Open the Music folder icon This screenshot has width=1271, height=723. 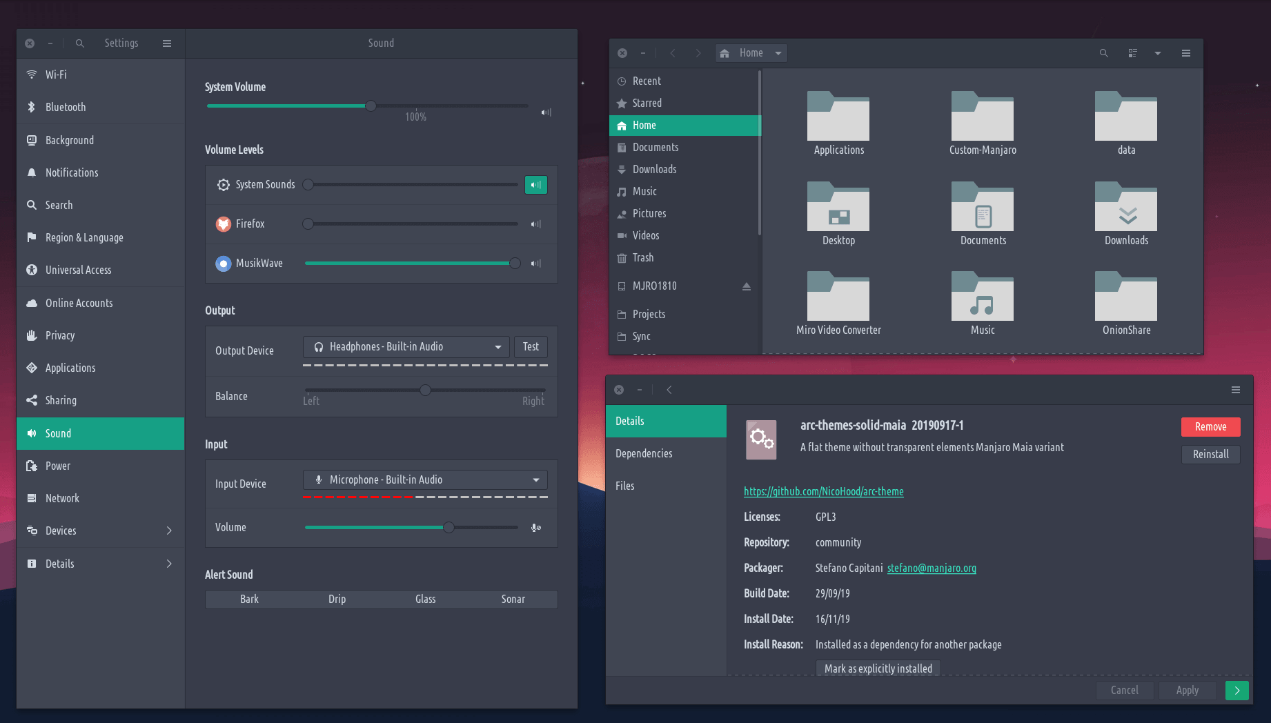(982, 297)
